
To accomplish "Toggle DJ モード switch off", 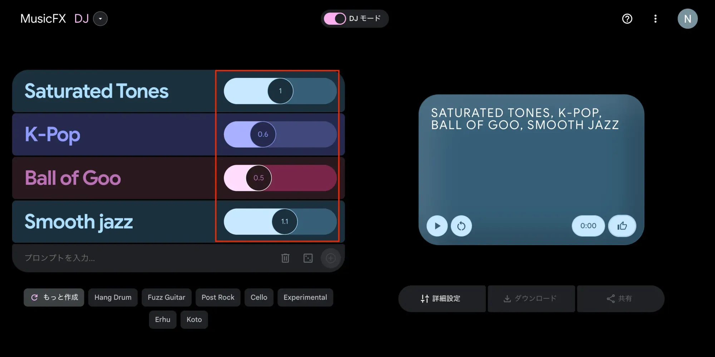I will point(335,19).
